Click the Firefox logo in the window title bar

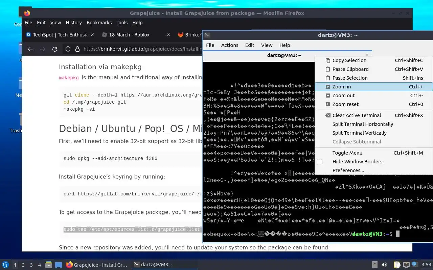[x=27, y=13]
